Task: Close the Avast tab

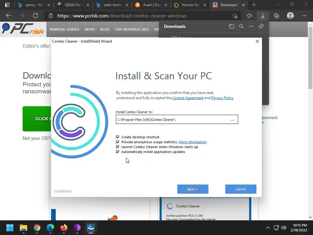Action: coord(166,5)
